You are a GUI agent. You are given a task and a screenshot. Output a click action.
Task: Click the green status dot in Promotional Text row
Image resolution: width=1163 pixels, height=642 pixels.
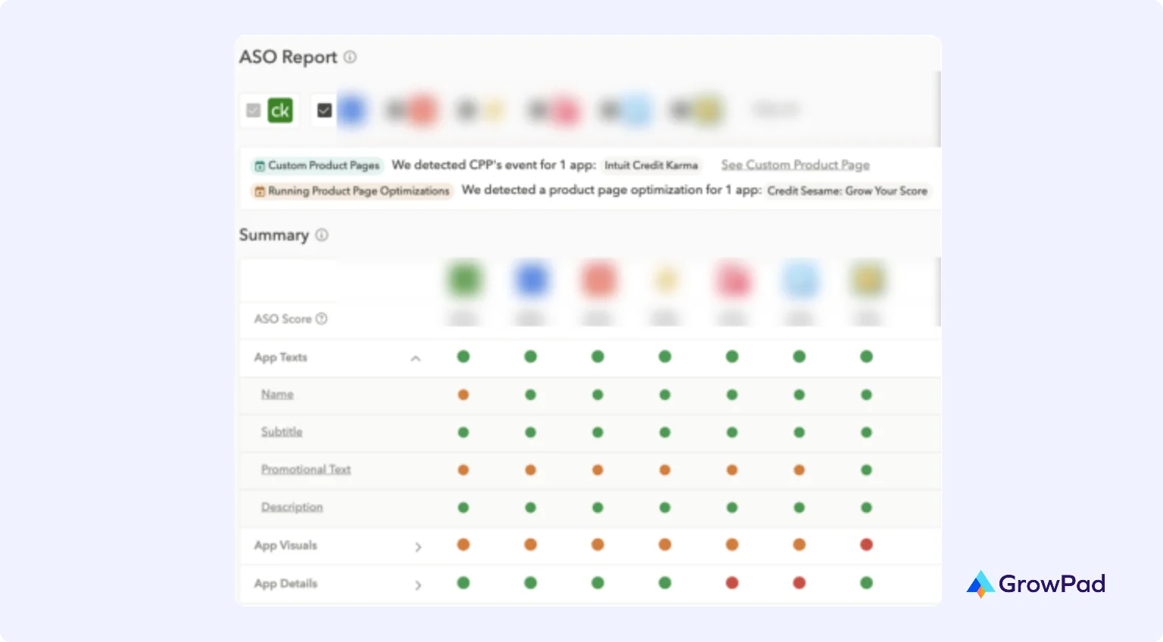coord(867,470)
